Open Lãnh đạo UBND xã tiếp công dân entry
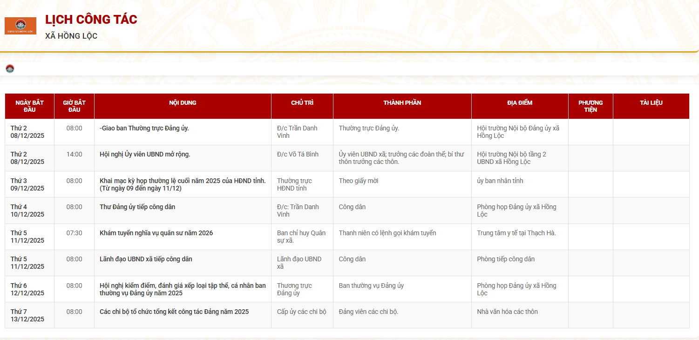 [146, 259]
